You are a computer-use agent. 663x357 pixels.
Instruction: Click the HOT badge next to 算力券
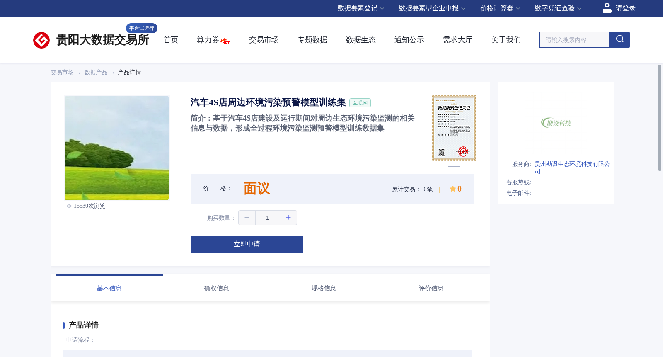click(225, 41)
